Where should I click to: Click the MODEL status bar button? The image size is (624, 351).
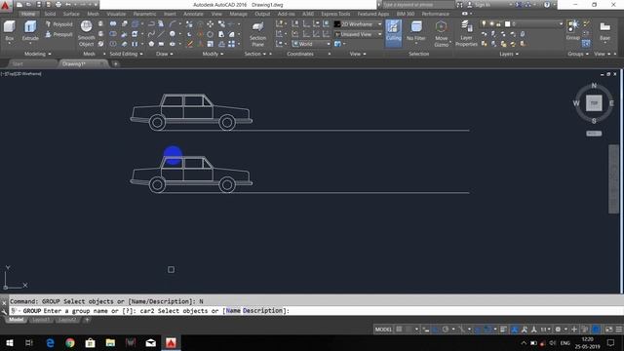click(x=383, y=330)
